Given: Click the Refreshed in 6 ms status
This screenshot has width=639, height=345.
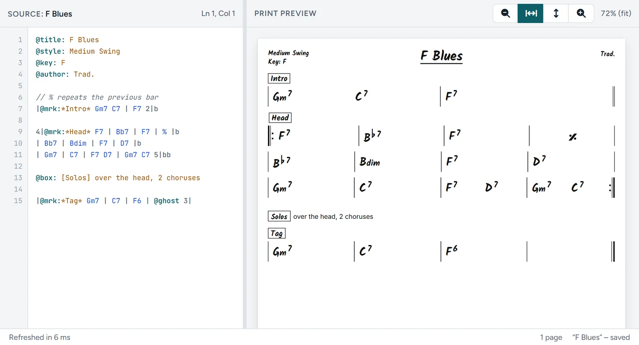Looking at the screenshot, I should [39, 337].
